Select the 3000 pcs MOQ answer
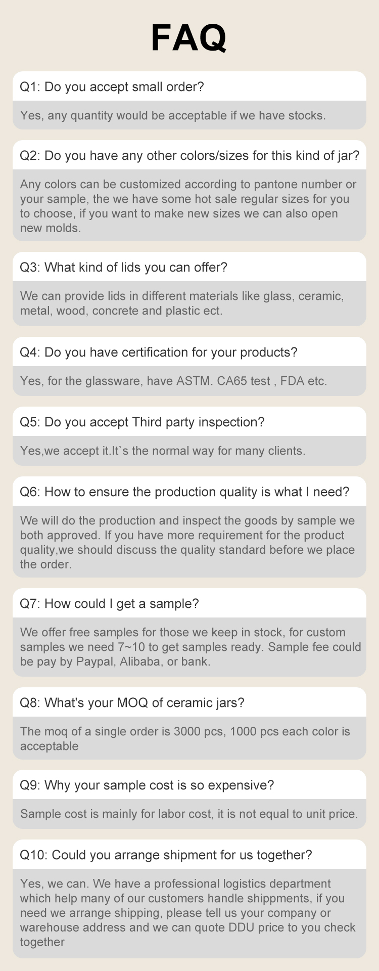Viewport: 379px width, 971px height. click(185, 738)
